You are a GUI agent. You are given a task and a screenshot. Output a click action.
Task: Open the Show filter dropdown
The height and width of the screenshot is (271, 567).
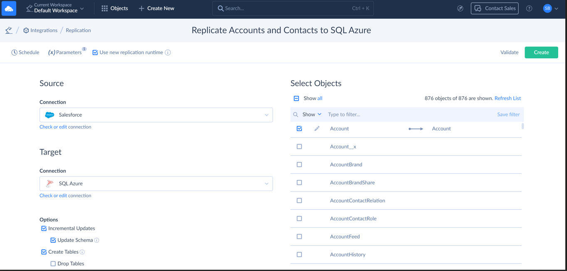(x=312, y=114)
